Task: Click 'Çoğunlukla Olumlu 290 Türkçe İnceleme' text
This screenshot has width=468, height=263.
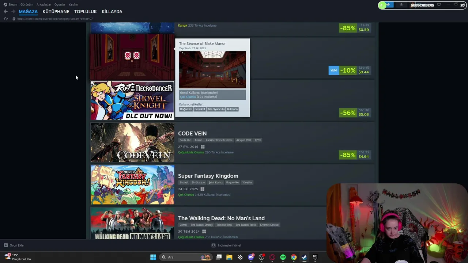Action: 206,152
